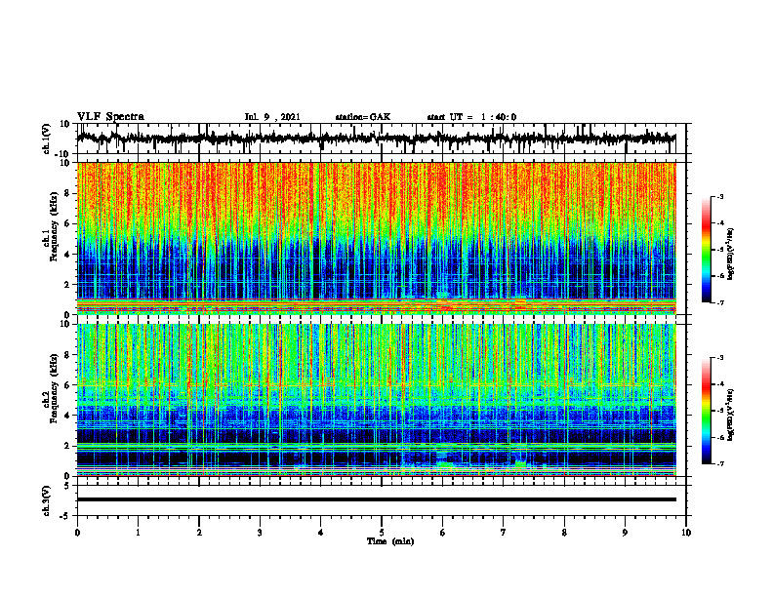Click the start UT = 1:40:0 label
This screenshot has width=773, height=597.
point(471,117)
